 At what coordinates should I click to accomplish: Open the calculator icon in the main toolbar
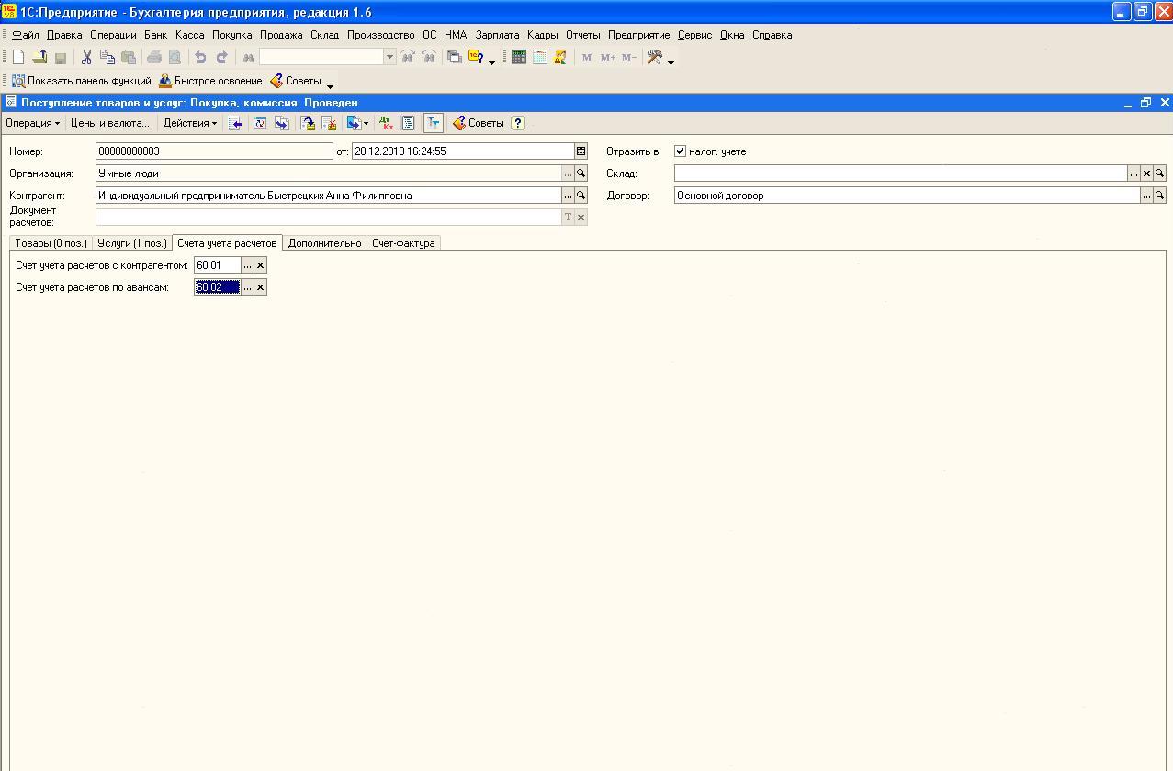click(518, 57)
